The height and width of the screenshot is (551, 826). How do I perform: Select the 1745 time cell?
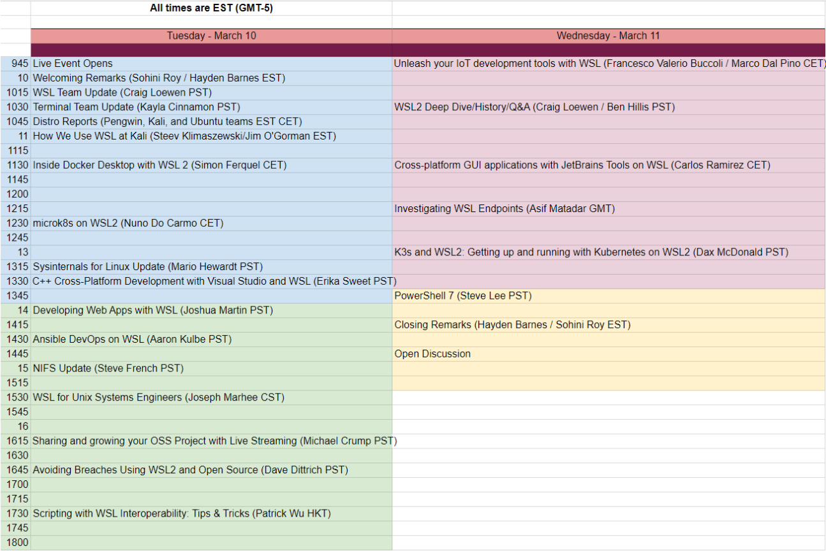click(x=15, y=528)
